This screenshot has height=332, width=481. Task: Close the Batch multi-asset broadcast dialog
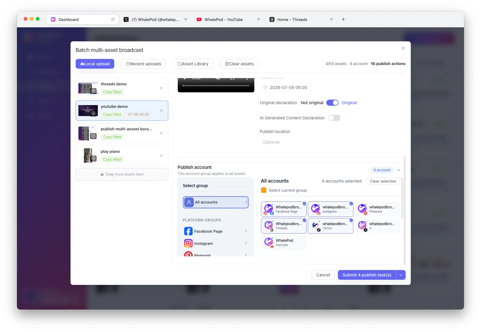point(403,48)
